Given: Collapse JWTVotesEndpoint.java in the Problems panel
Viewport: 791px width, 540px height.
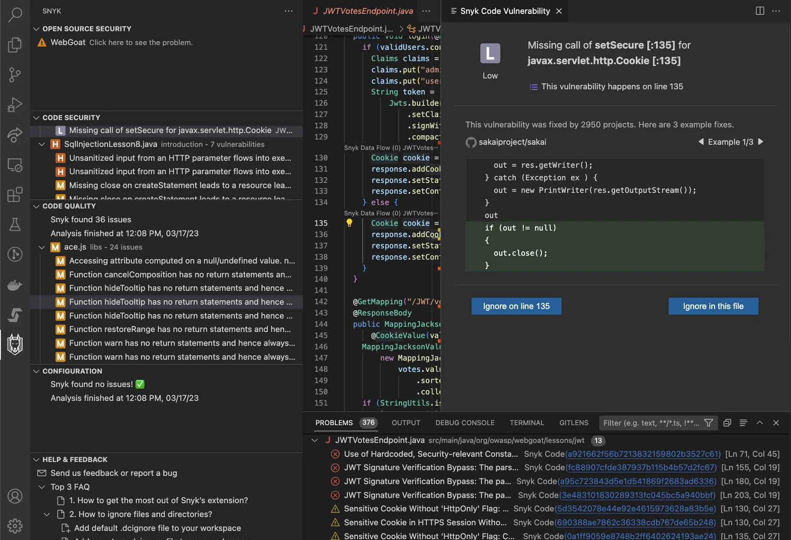Looking at the screenshot, I should tap(314, 440).
